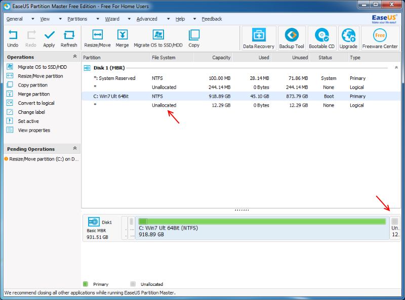Viewport: 405px width, 300px height.
Task: Click Resize/Move partition in Operations
Action: 40,76
